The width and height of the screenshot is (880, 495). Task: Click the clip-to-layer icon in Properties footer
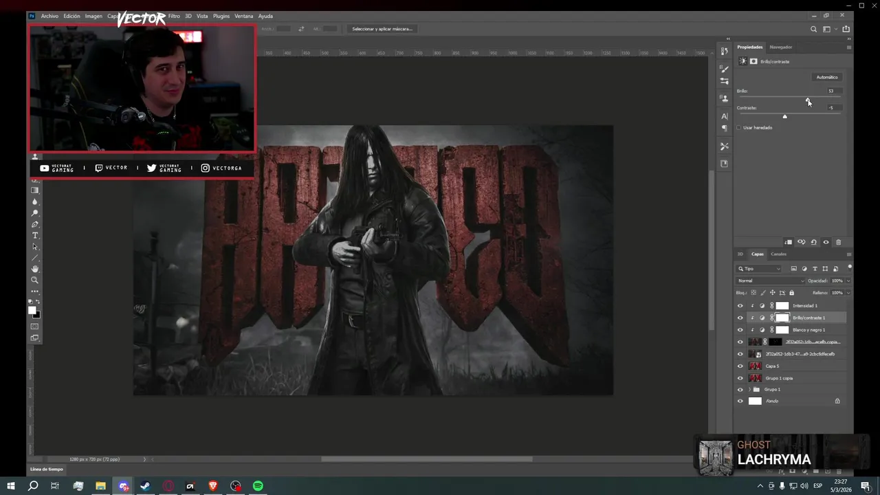(x=789, y=242)
